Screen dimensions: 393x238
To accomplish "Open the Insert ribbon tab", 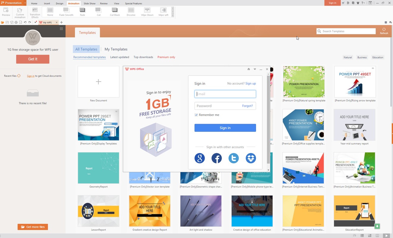I will point(47,3).
